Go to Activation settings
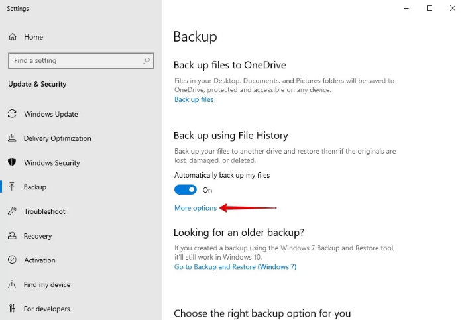Image resolution: width=464 pixels, height=320 pixels. click(81, 260)
